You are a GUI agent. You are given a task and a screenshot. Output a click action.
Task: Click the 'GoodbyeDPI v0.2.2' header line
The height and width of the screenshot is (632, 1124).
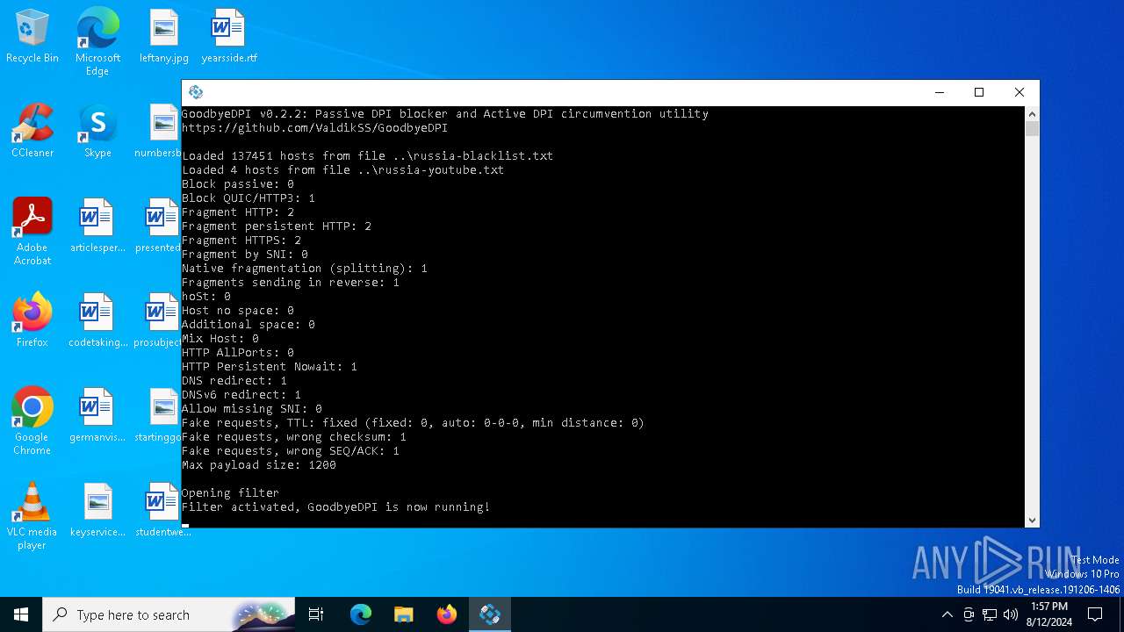[445, 114]
